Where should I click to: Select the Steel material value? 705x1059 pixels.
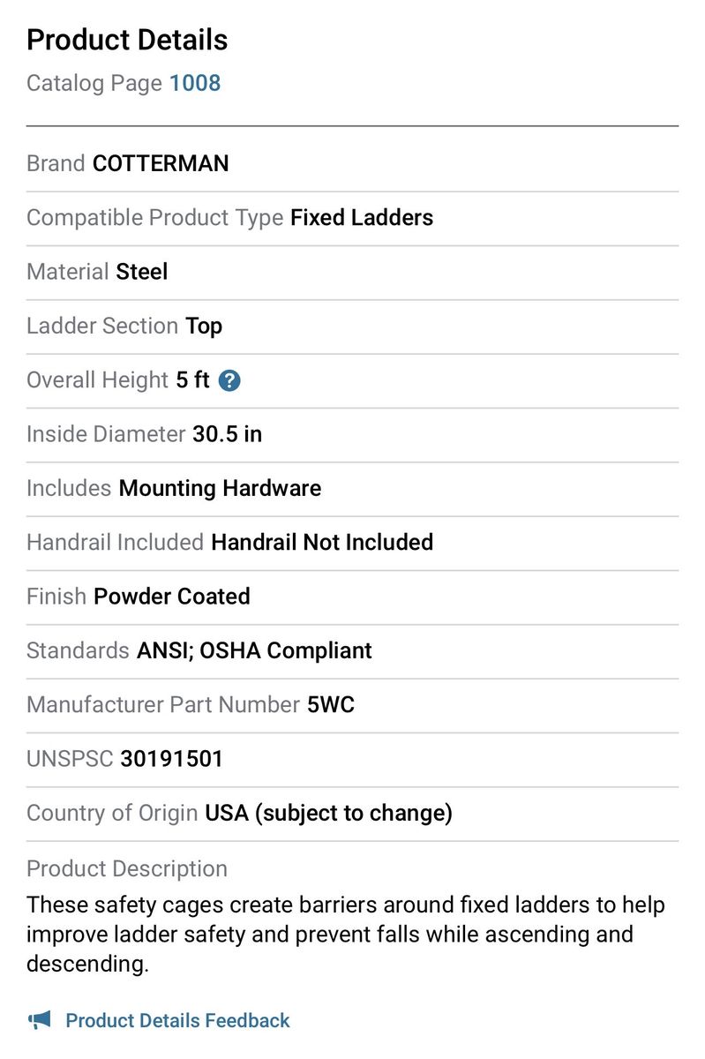142,272
